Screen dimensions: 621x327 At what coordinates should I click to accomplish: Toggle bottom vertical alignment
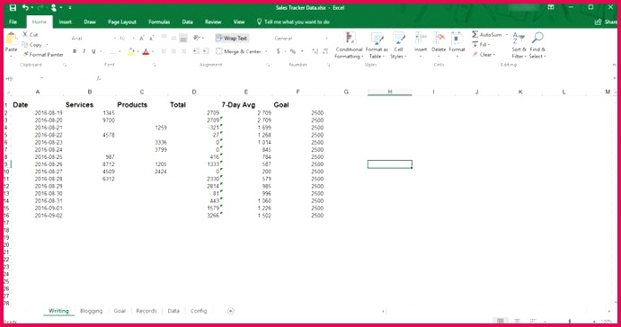click(x=183, y=38)
